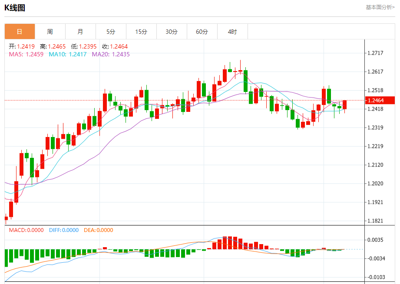Click the 1.2319 price axis label

(x=375, y=127)
